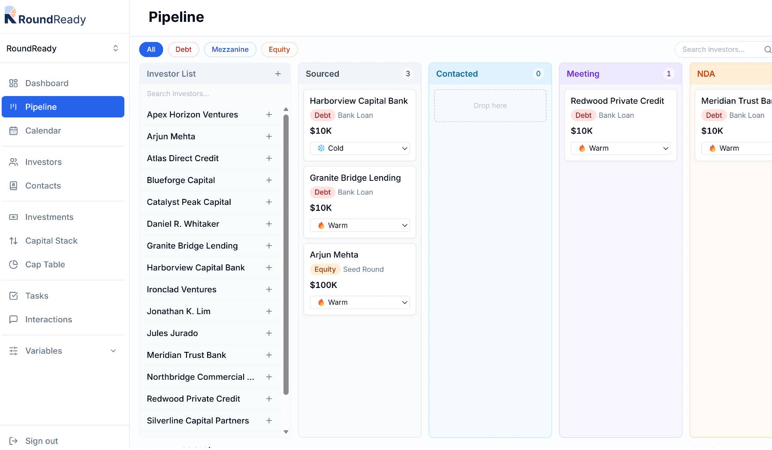
Task: Select the All filter pill
Action: (x=151, y=49)
